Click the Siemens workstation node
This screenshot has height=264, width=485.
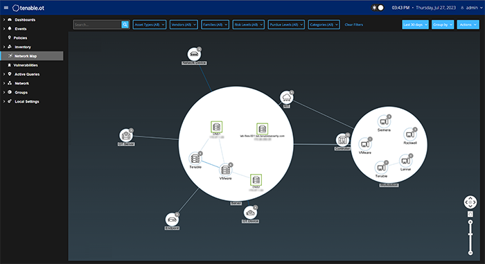pyautogui.click(x=384, y=122)
